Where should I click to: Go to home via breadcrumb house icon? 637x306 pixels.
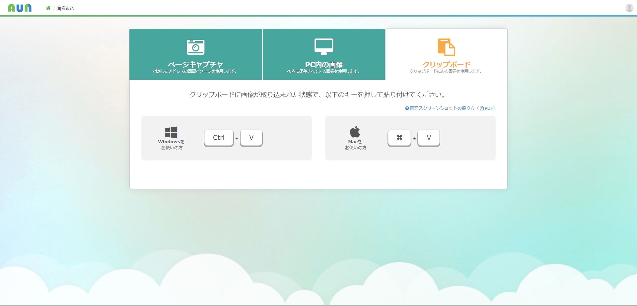pyautogui.click(x=48, y=8)
